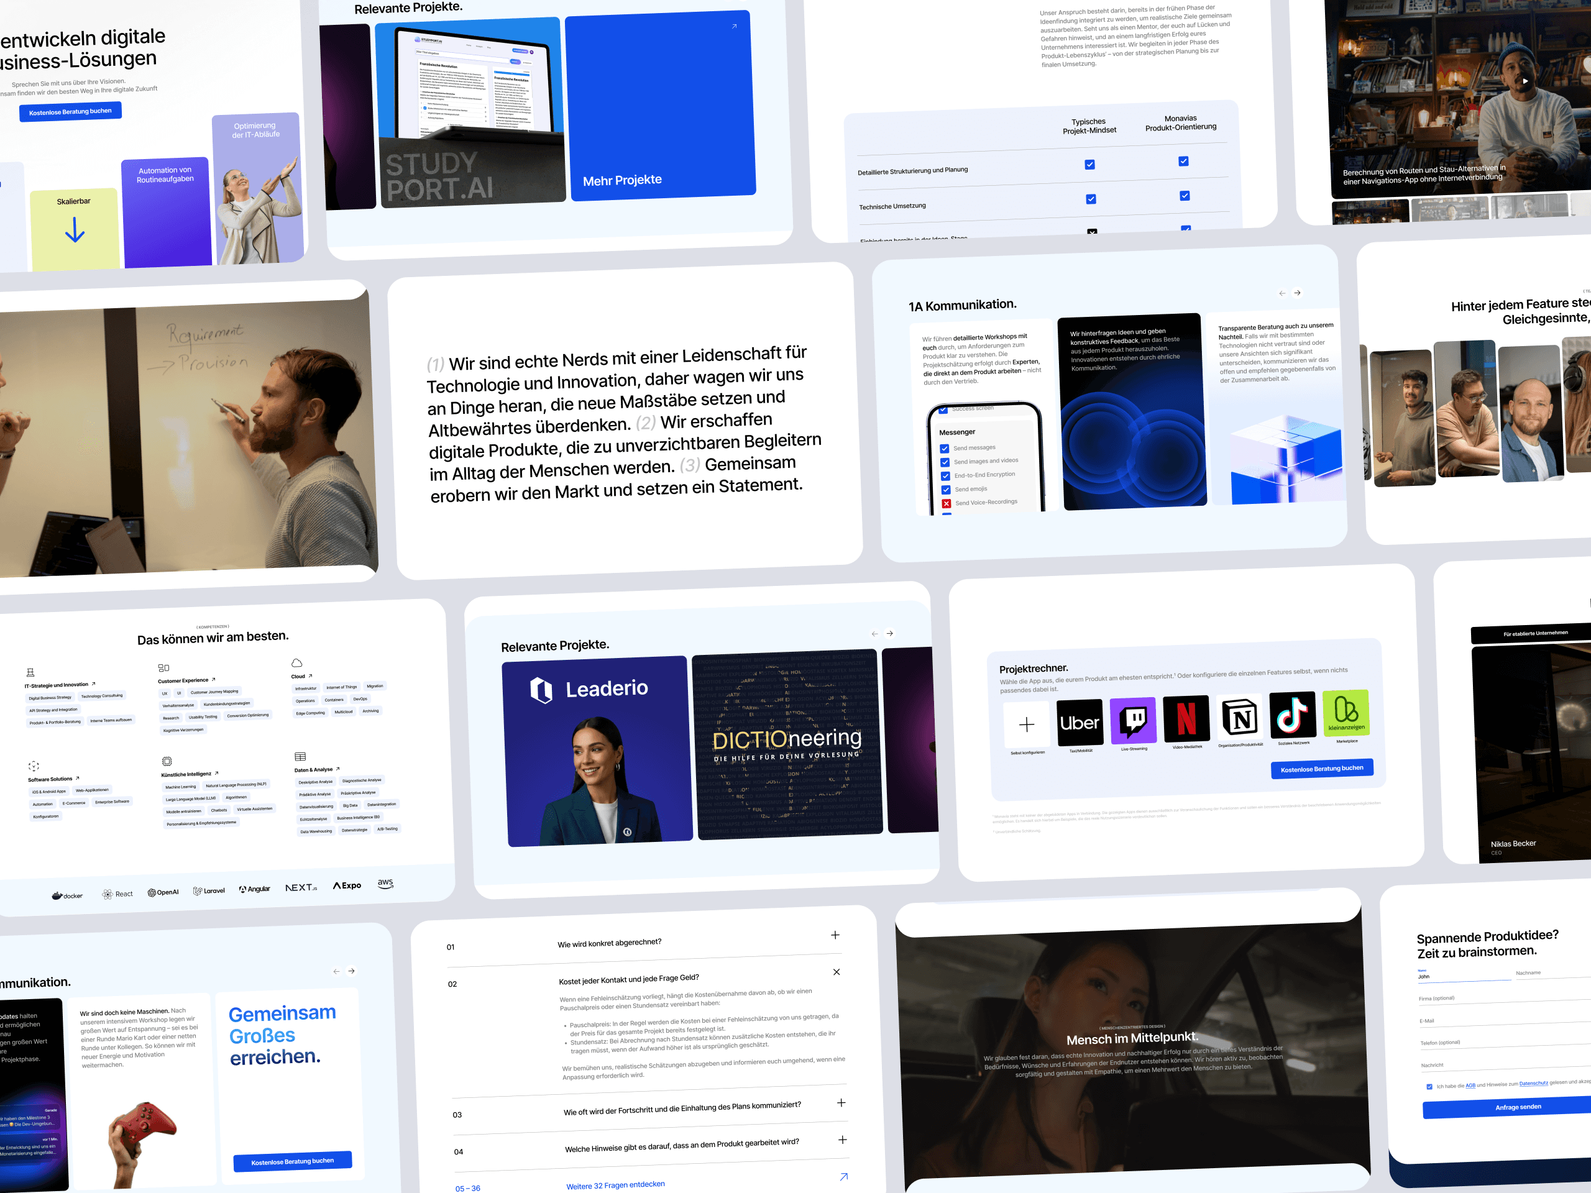
Task: Toggle the Send emojis checkbox
Action: pos(947,490)
